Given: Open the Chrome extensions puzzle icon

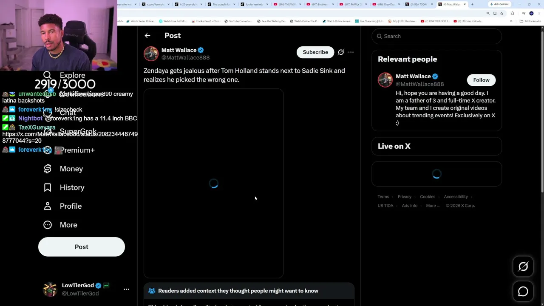Looking at the screenshot, I should 512,13.
